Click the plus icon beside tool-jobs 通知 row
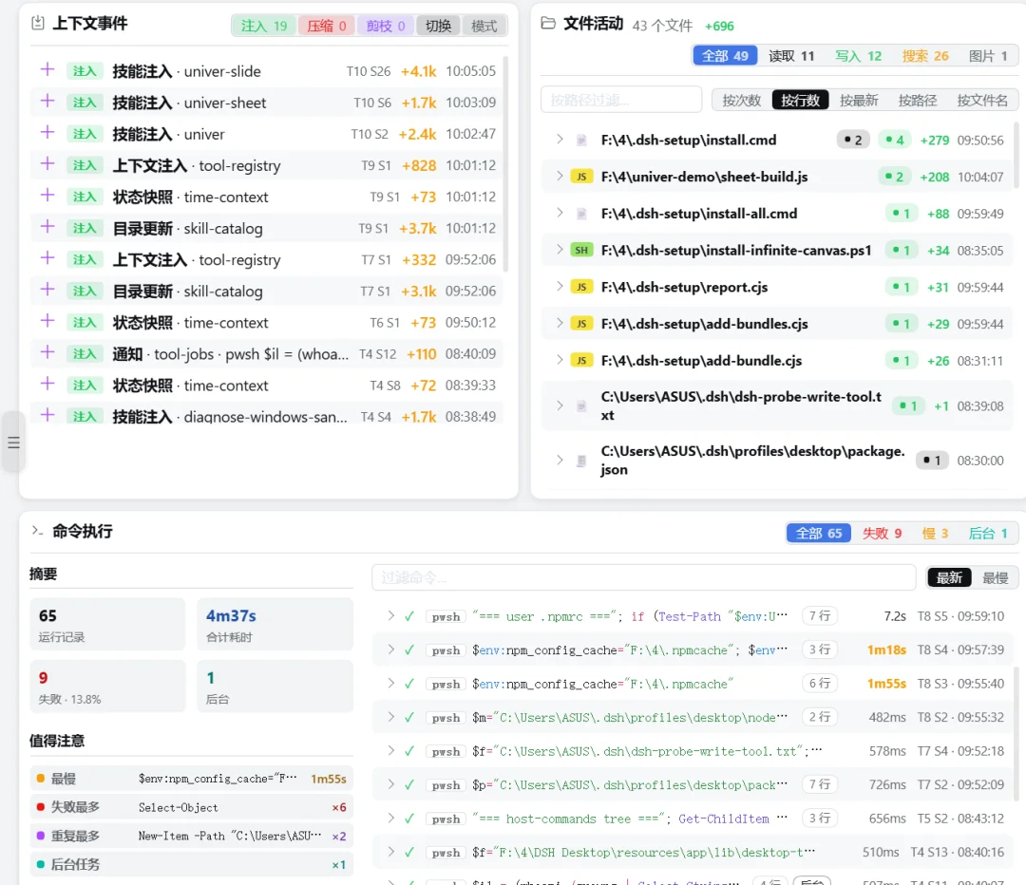This screenshot has height=885, width=1026. pyautogui.click(x=47, y=352)
